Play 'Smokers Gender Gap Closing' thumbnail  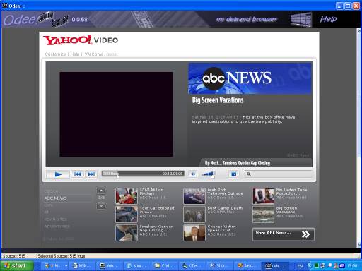(127, 233)
